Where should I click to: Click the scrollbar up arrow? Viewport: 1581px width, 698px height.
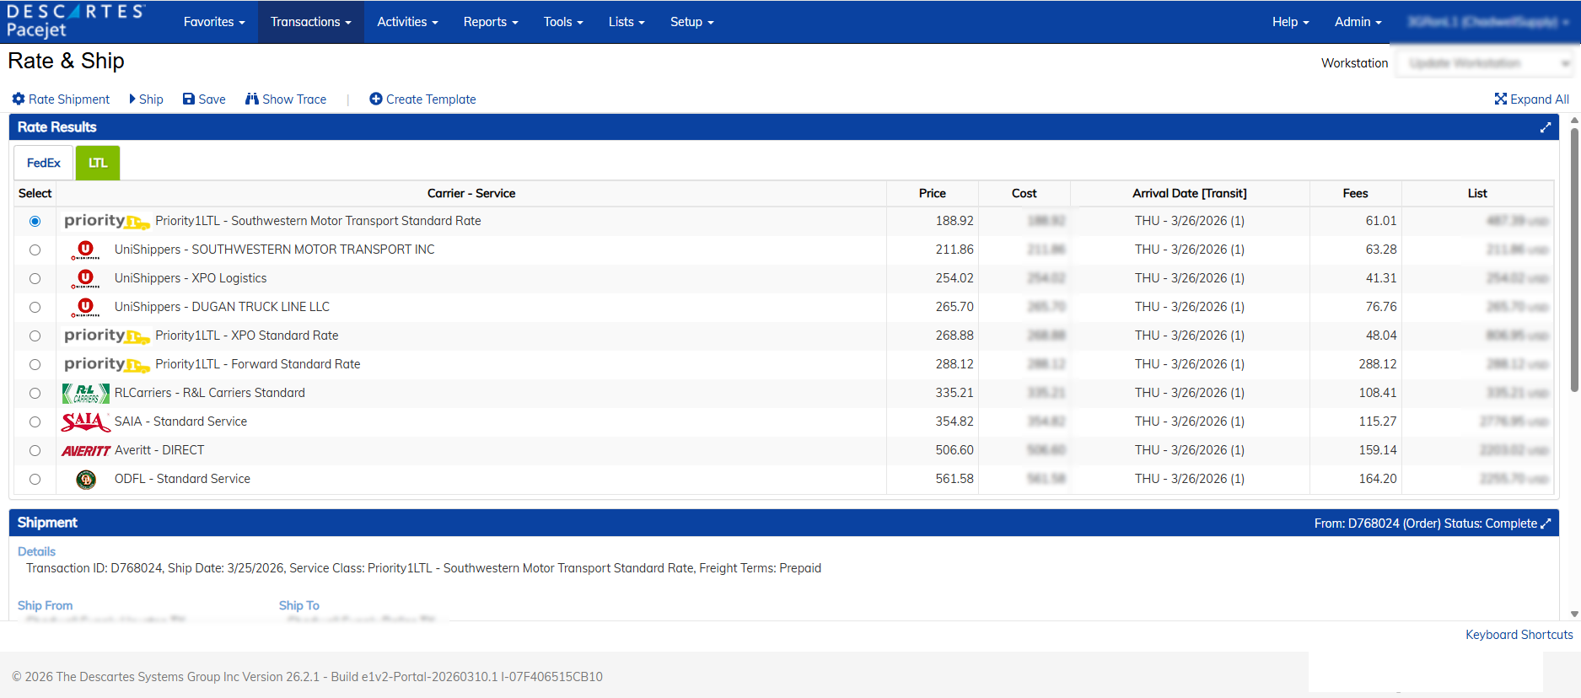pos(1574,121)
